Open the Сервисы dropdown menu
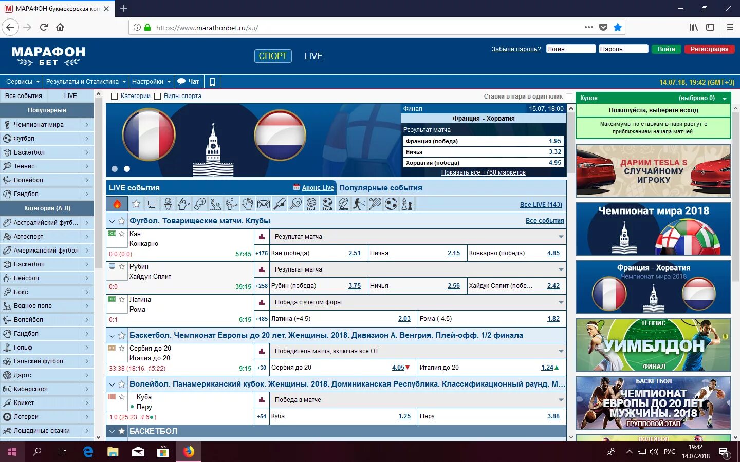This screenshot has width=740, height=462. pyautogui.click(x=23, y=82)
